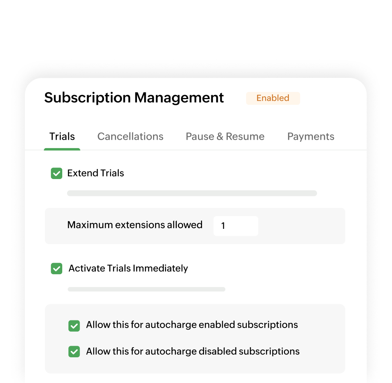Click the active Trials tab
The width and height of the screenshot is (392, 383).
[x=62, y=136]
